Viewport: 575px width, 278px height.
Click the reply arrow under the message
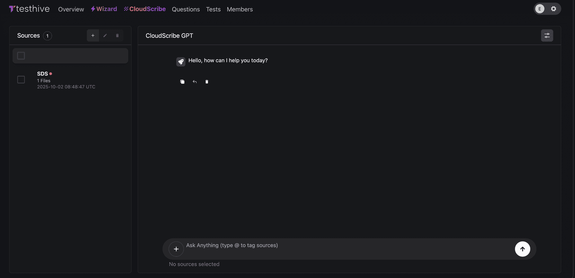tap(195, 82)
